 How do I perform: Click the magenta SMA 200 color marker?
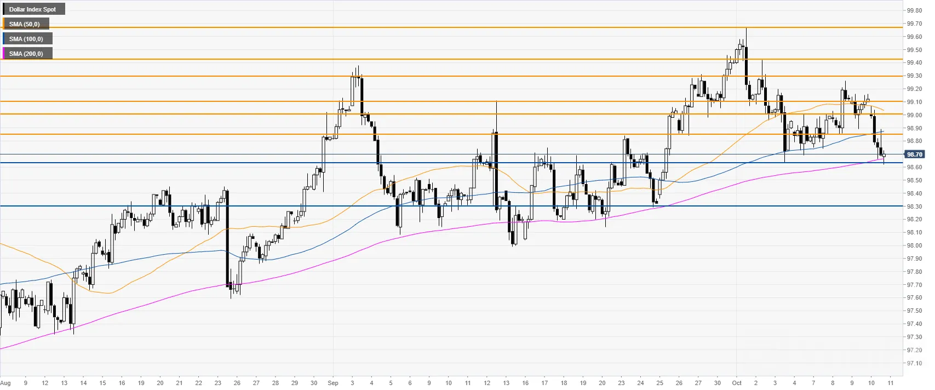[4, 54]
